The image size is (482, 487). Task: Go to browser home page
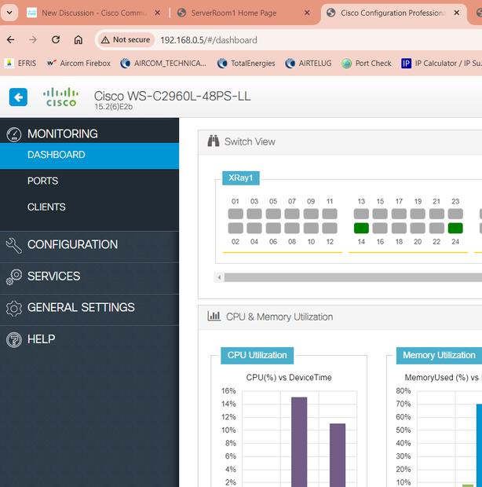79,40
